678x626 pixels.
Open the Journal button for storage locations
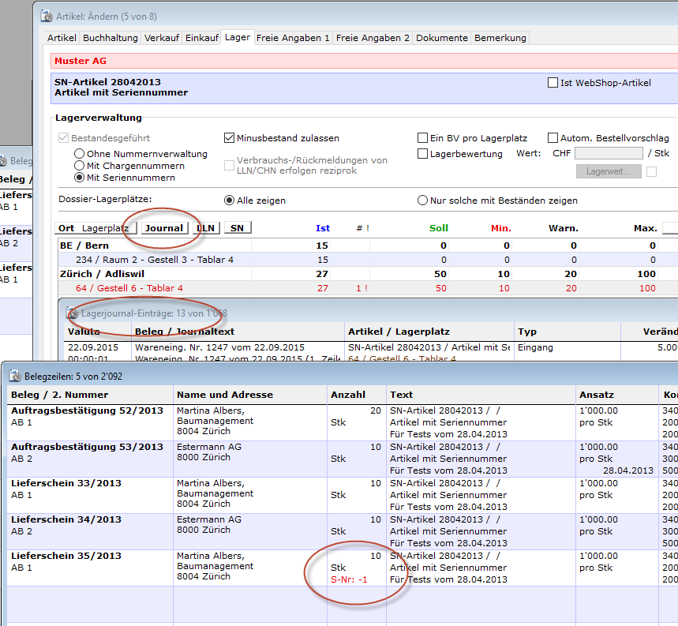(163, 228)
